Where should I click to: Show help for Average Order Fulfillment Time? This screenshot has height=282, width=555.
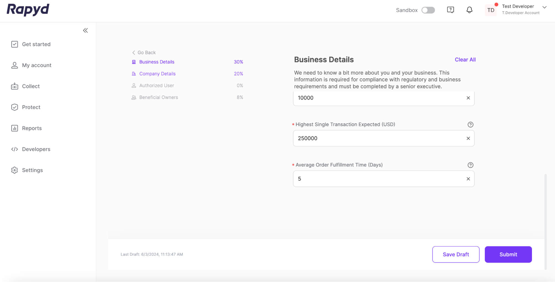pos(470,165)
